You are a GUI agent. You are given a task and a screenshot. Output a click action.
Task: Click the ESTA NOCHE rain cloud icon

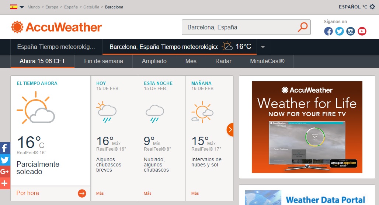pos(155,114)
